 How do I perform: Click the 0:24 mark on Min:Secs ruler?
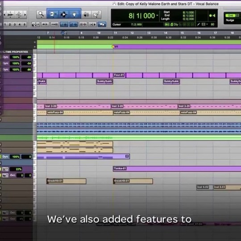tap(125, 37)
